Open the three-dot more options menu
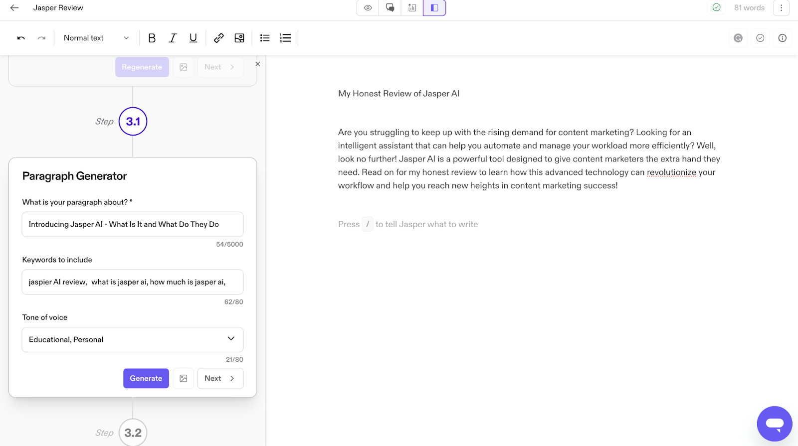This screenshot has height=446, width=798. click(x=782, y=8)
